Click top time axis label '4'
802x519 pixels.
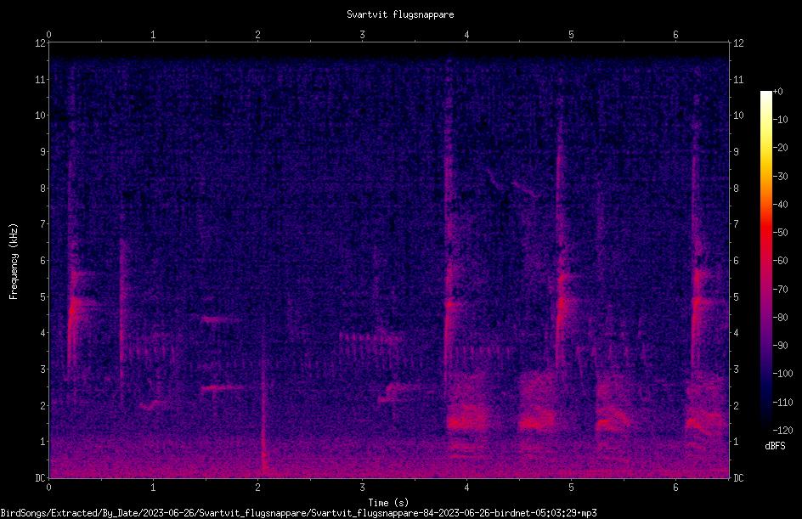[x=466, y=35]
